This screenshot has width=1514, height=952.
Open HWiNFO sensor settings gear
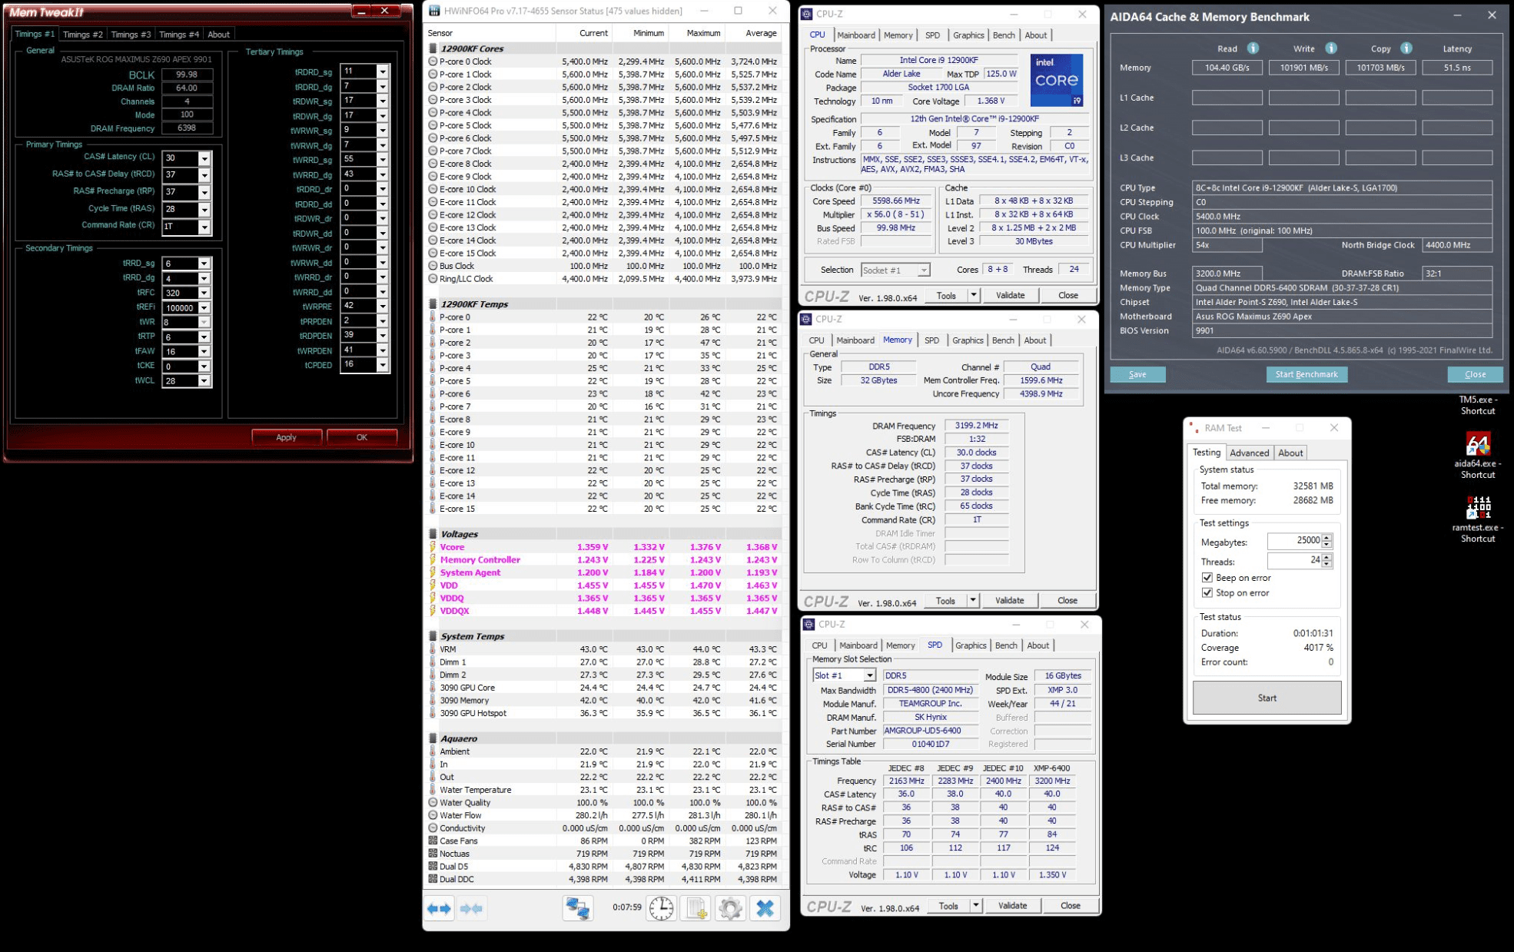point(730,909)
